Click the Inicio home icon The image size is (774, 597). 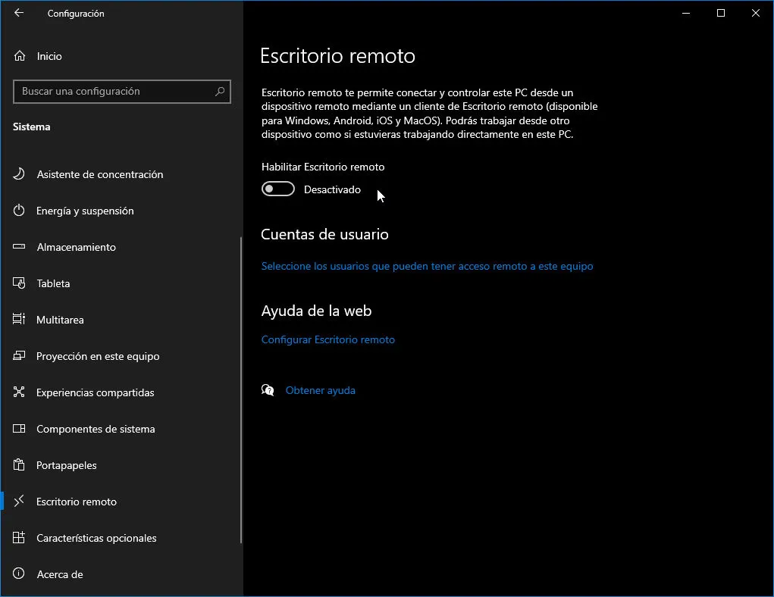[x=19, y=56]
